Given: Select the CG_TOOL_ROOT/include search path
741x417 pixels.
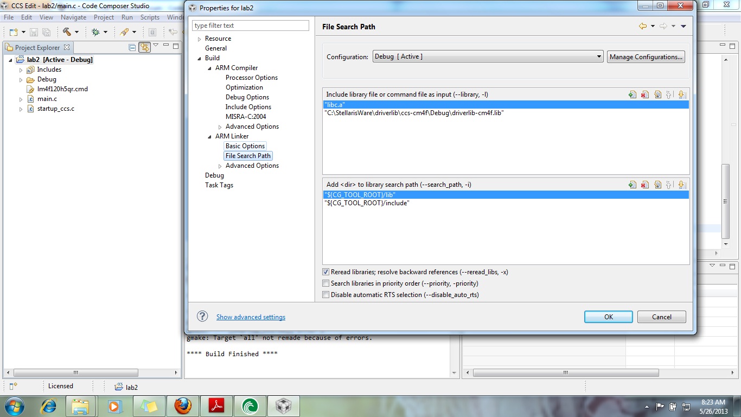Looking at the screenshot, I should (506, 203).
